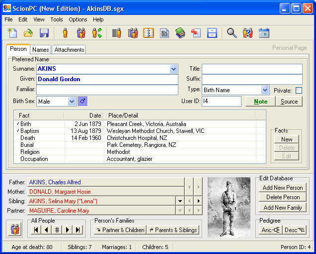The height and width of the screenshot is (254, 316).
Task: Select the Person tab
Action: coord(18,49)
